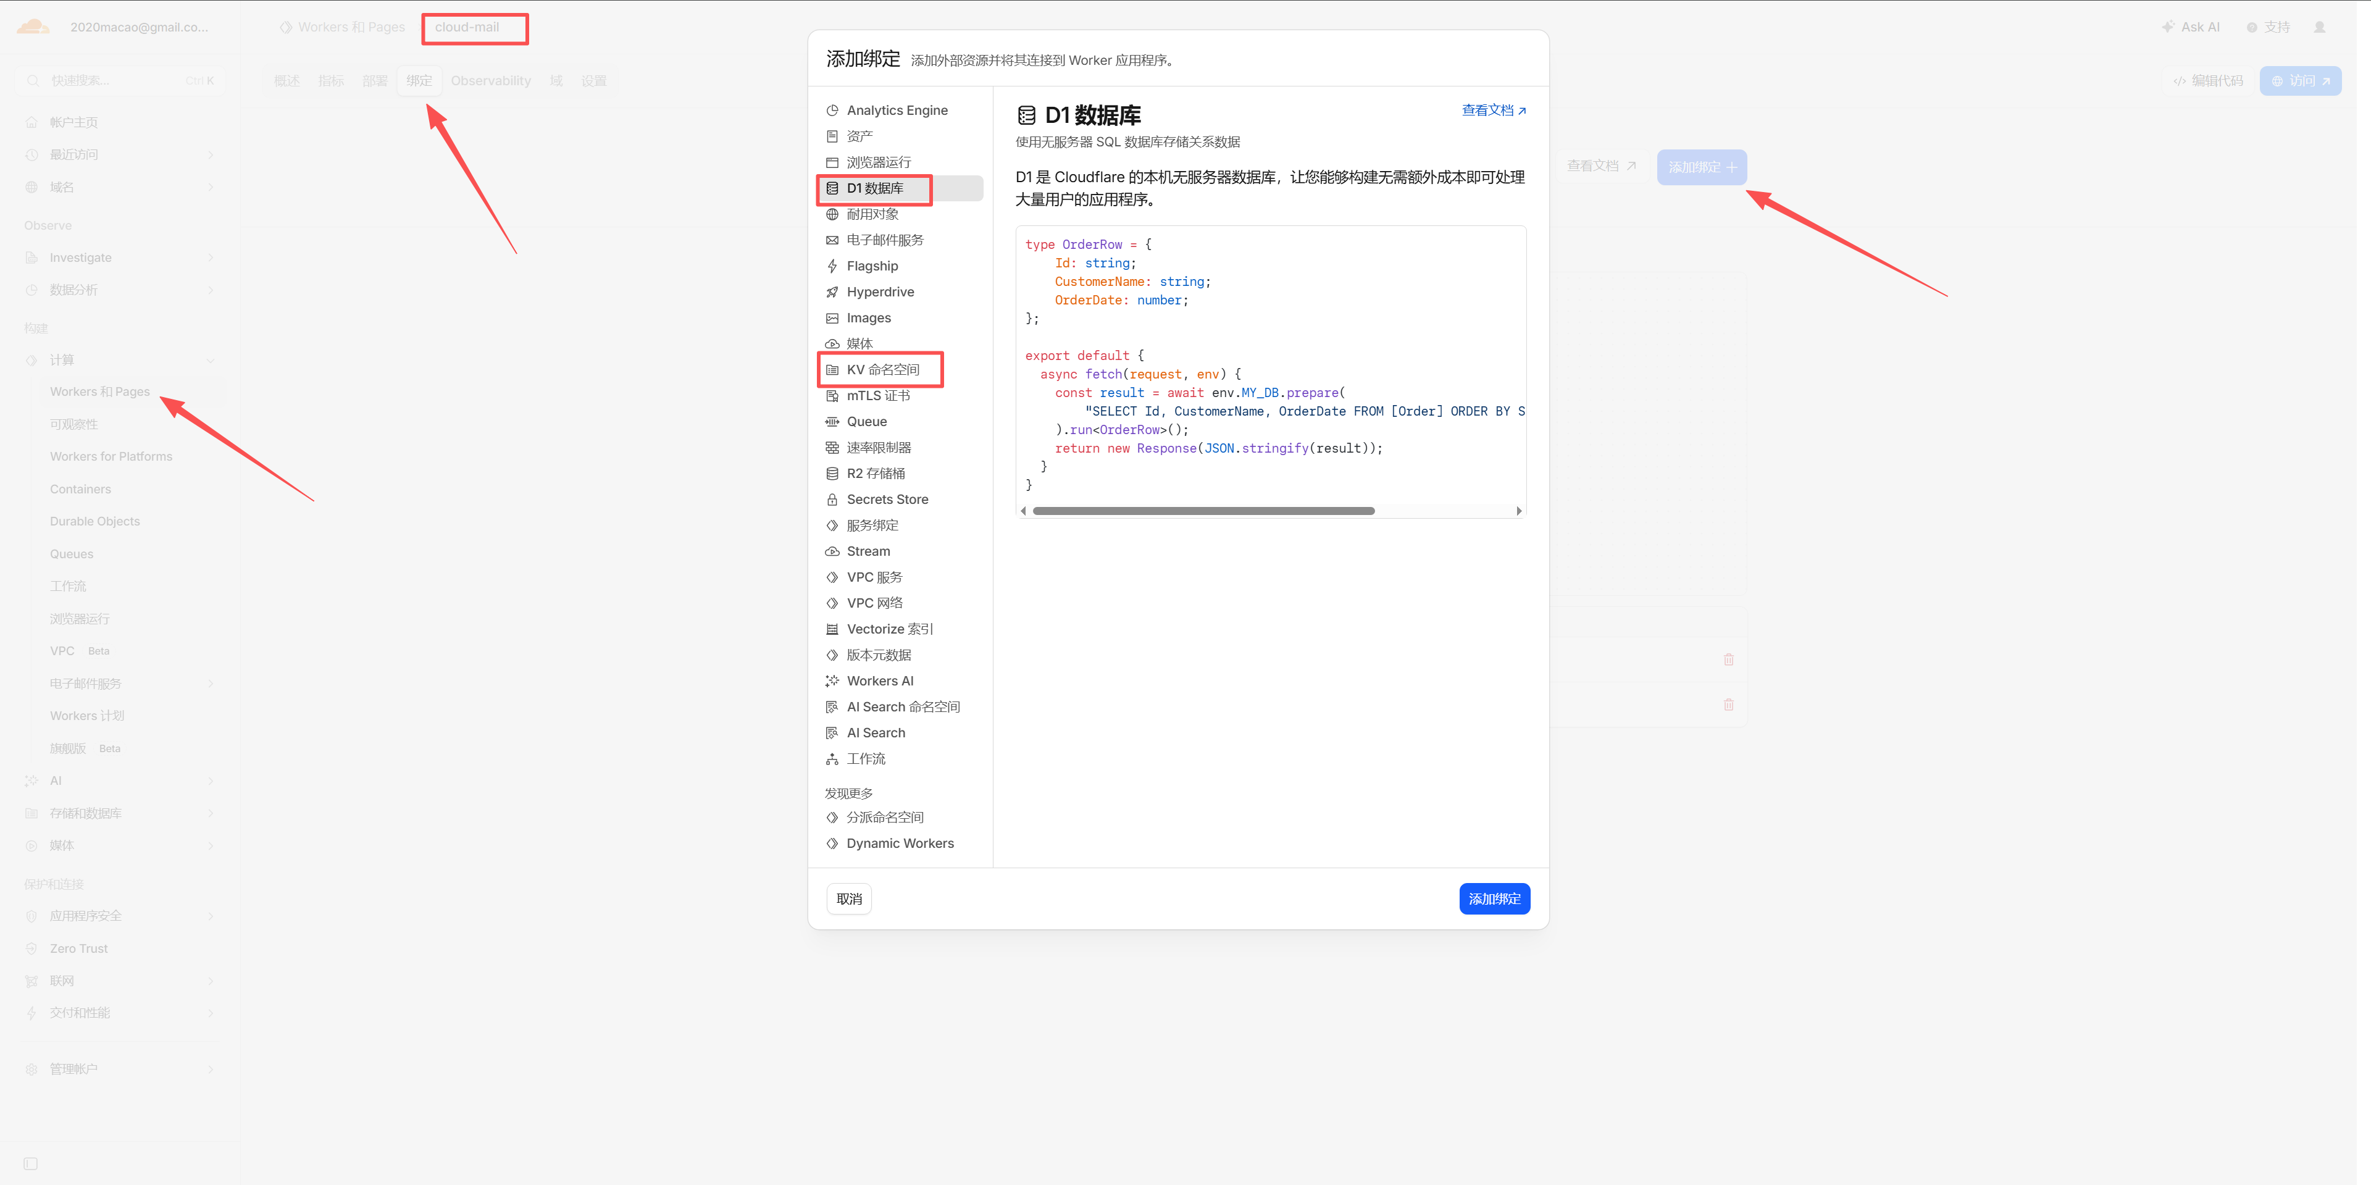Delete the second binding with trash icon
The image size is (2371, 1185).
(x=1729, y=705)
